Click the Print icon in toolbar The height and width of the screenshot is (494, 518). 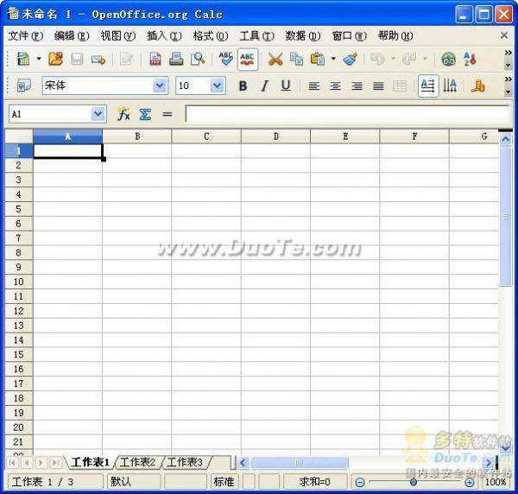click(176, 59)
